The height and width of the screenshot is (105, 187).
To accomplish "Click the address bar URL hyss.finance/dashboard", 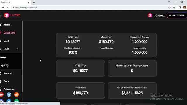I will (26, 8).
